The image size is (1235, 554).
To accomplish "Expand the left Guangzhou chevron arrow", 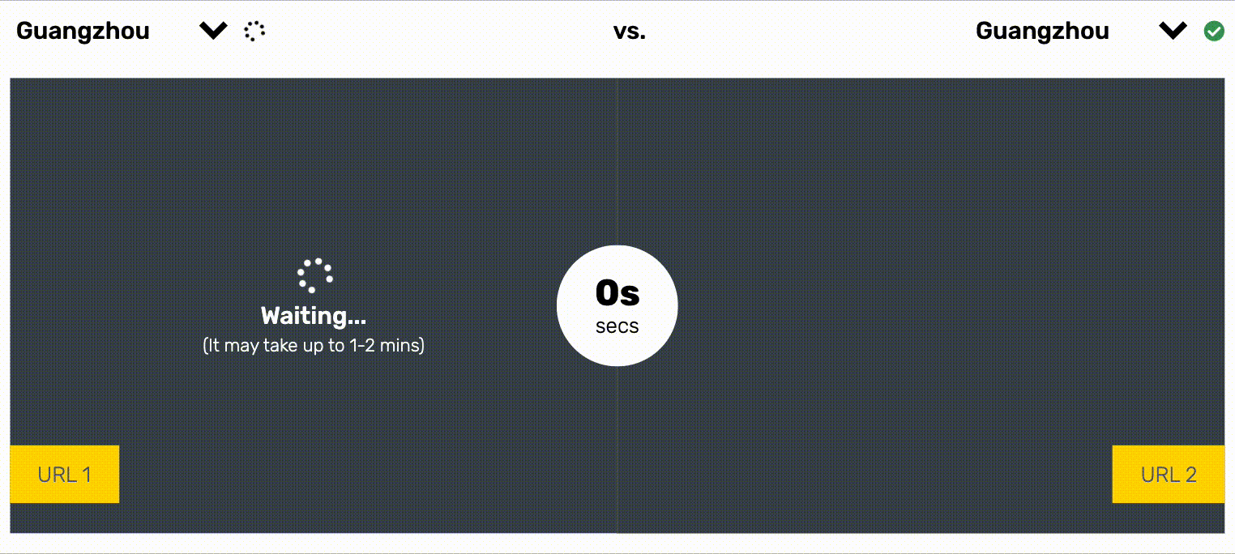I will (x=213, y=32).
